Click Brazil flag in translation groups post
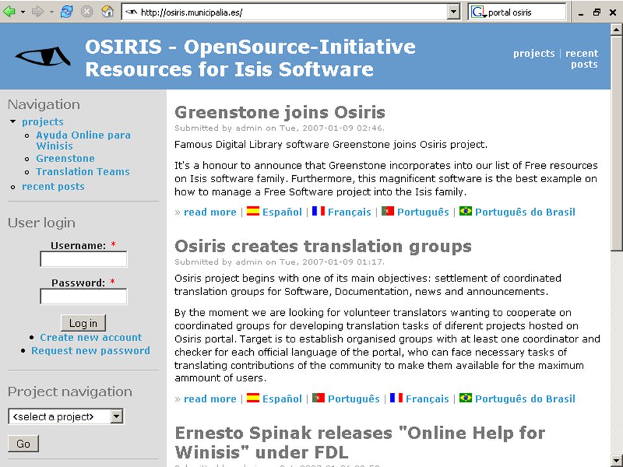Image resolution: width=623 pixels, height=467 pixels. coord(466,398)
